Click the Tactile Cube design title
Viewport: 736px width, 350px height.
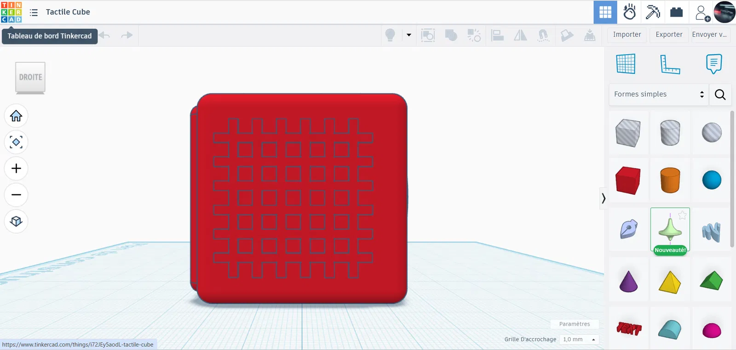coord(68,12)
